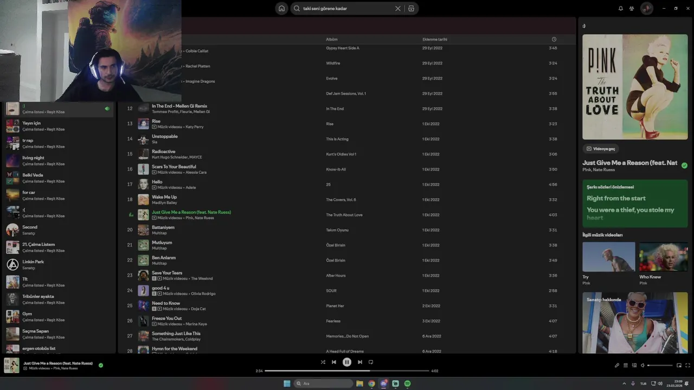Viewport: 694px width, 390px height.
Task: Select the 'Yayın için' playlist
Action: click(x=60, y=126)
